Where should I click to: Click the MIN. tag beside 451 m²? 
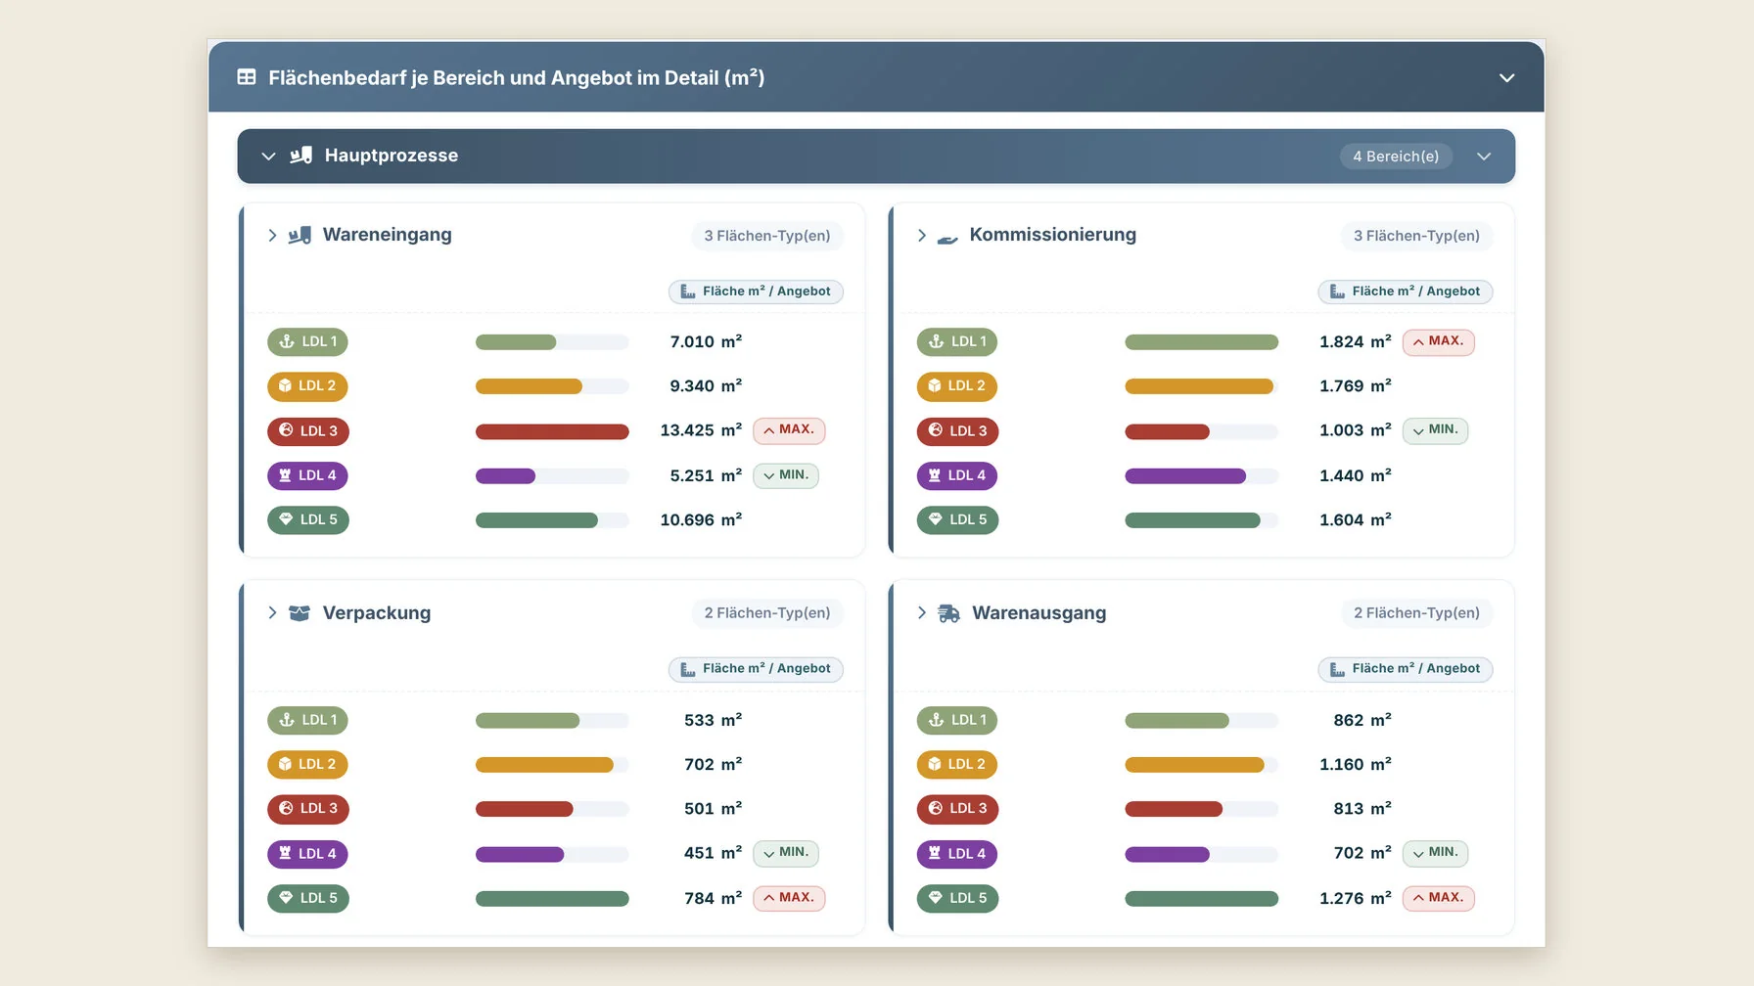(x=786, y=853)
